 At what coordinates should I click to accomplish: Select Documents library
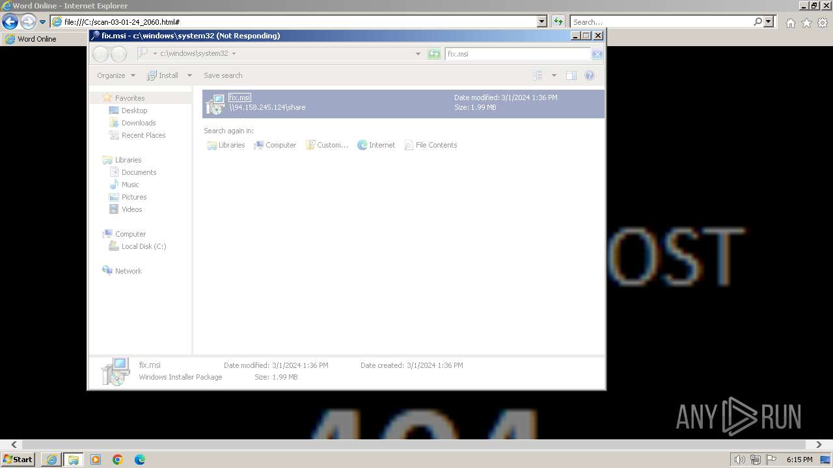(x=139, y=172)
